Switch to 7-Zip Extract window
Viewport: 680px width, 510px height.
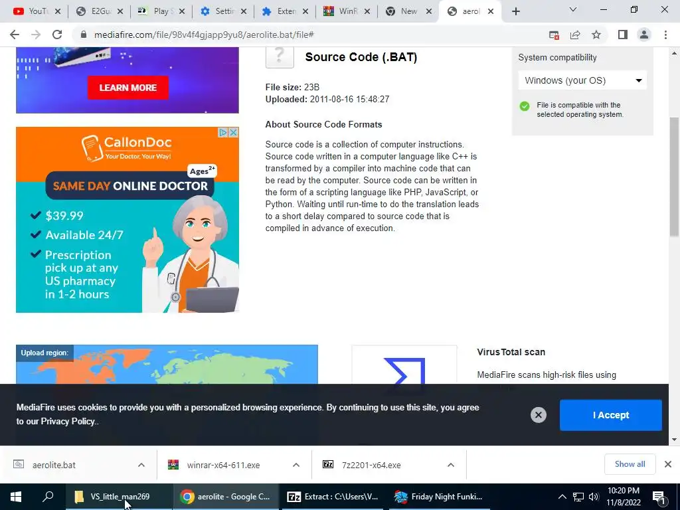click(333, 497)
